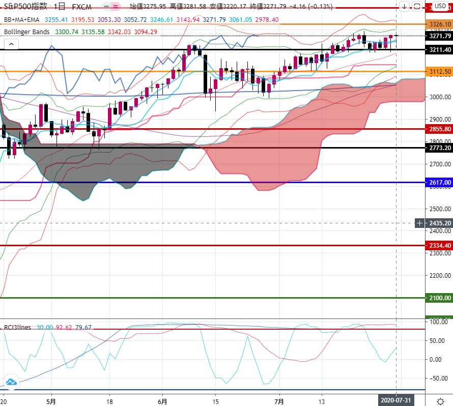Click the RCI value 92.62
This screenshot has width=453, height=406.
click(64, 327)
